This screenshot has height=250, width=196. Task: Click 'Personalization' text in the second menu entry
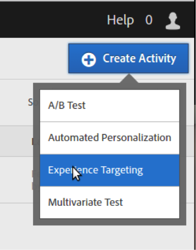(136, 138)
